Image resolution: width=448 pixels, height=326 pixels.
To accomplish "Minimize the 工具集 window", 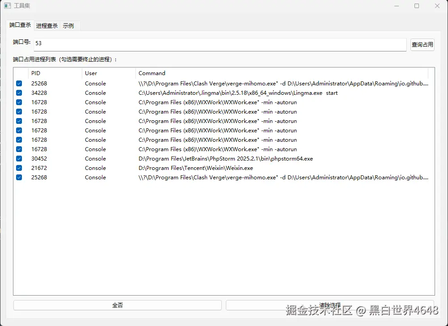I will [x=397, y=6].
